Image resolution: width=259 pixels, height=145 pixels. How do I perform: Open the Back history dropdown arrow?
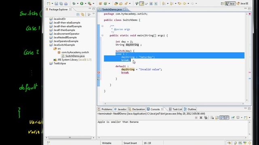(188, 4)
